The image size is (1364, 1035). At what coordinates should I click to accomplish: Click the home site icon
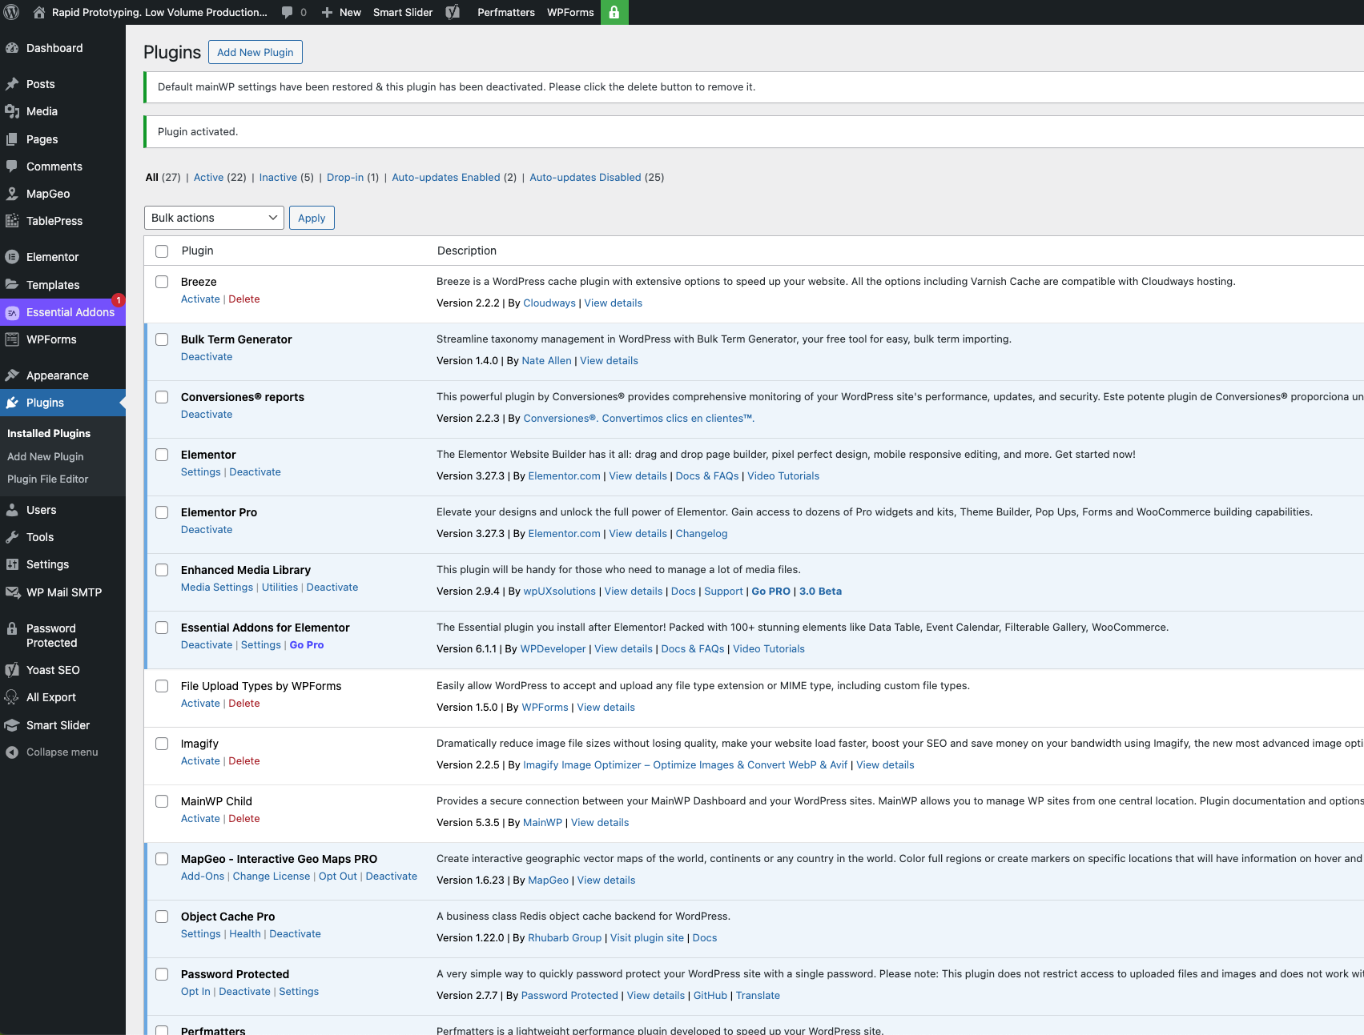[x=38, y=12]
